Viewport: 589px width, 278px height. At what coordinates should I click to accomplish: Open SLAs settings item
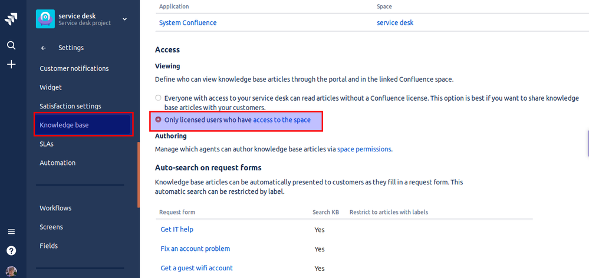(47, 144)
